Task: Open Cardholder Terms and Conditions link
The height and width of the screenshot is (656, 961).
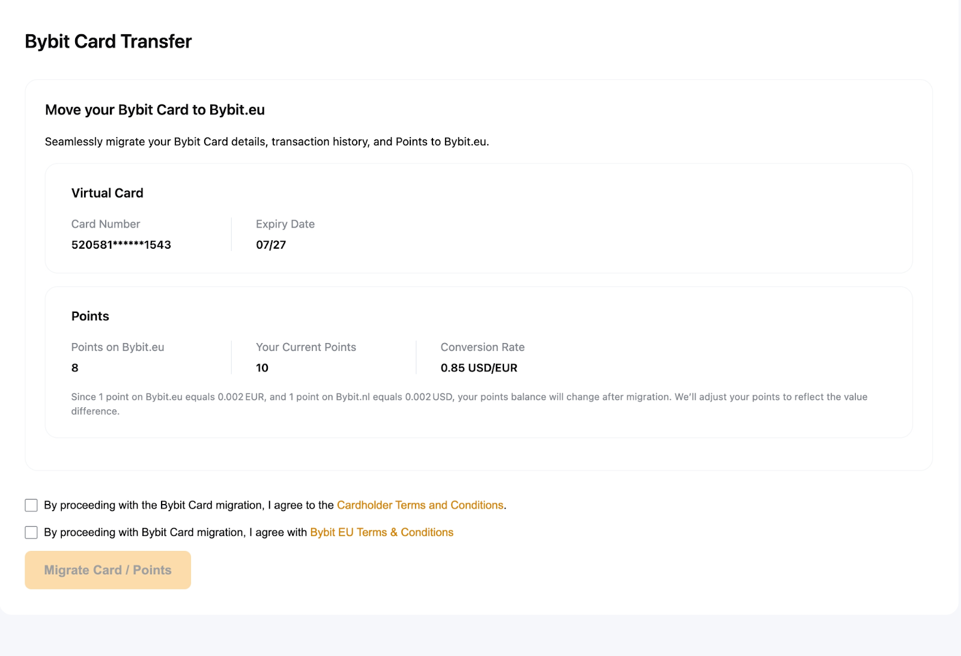Action: pos(420,505)
